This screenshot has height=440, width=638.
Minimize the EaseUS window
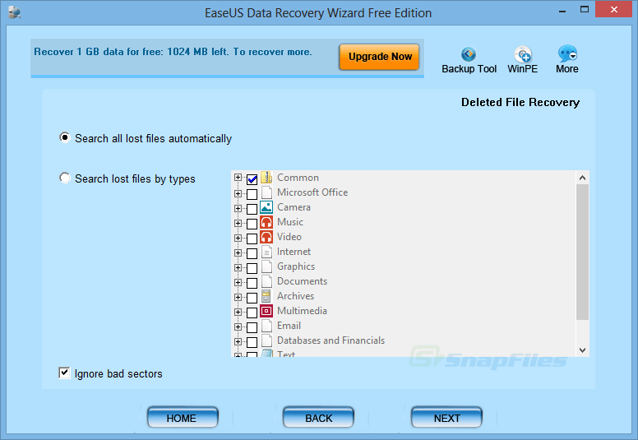[x=562, y=11]
